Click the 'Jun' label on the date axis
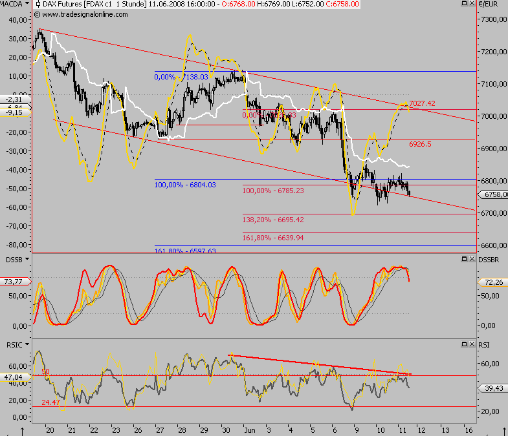The width and height of the screenshot is (508, 436). (249, 430)
